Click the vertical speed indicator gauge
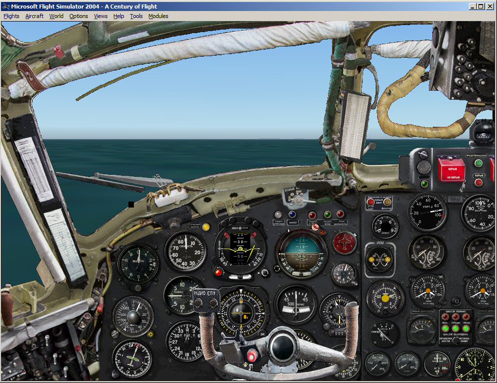Viewport: 497px width, 383px height. (x=181, y=295)
